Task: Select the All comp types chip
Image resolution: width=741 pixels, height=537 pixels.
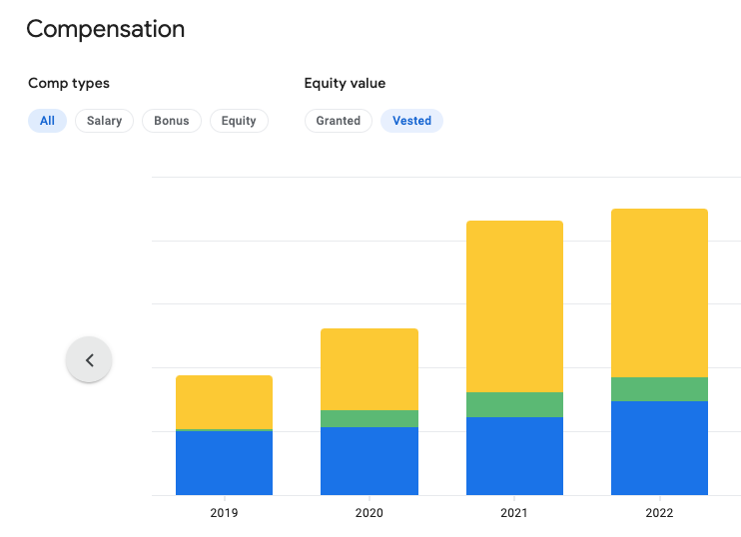Action: [x=47, y=121]
